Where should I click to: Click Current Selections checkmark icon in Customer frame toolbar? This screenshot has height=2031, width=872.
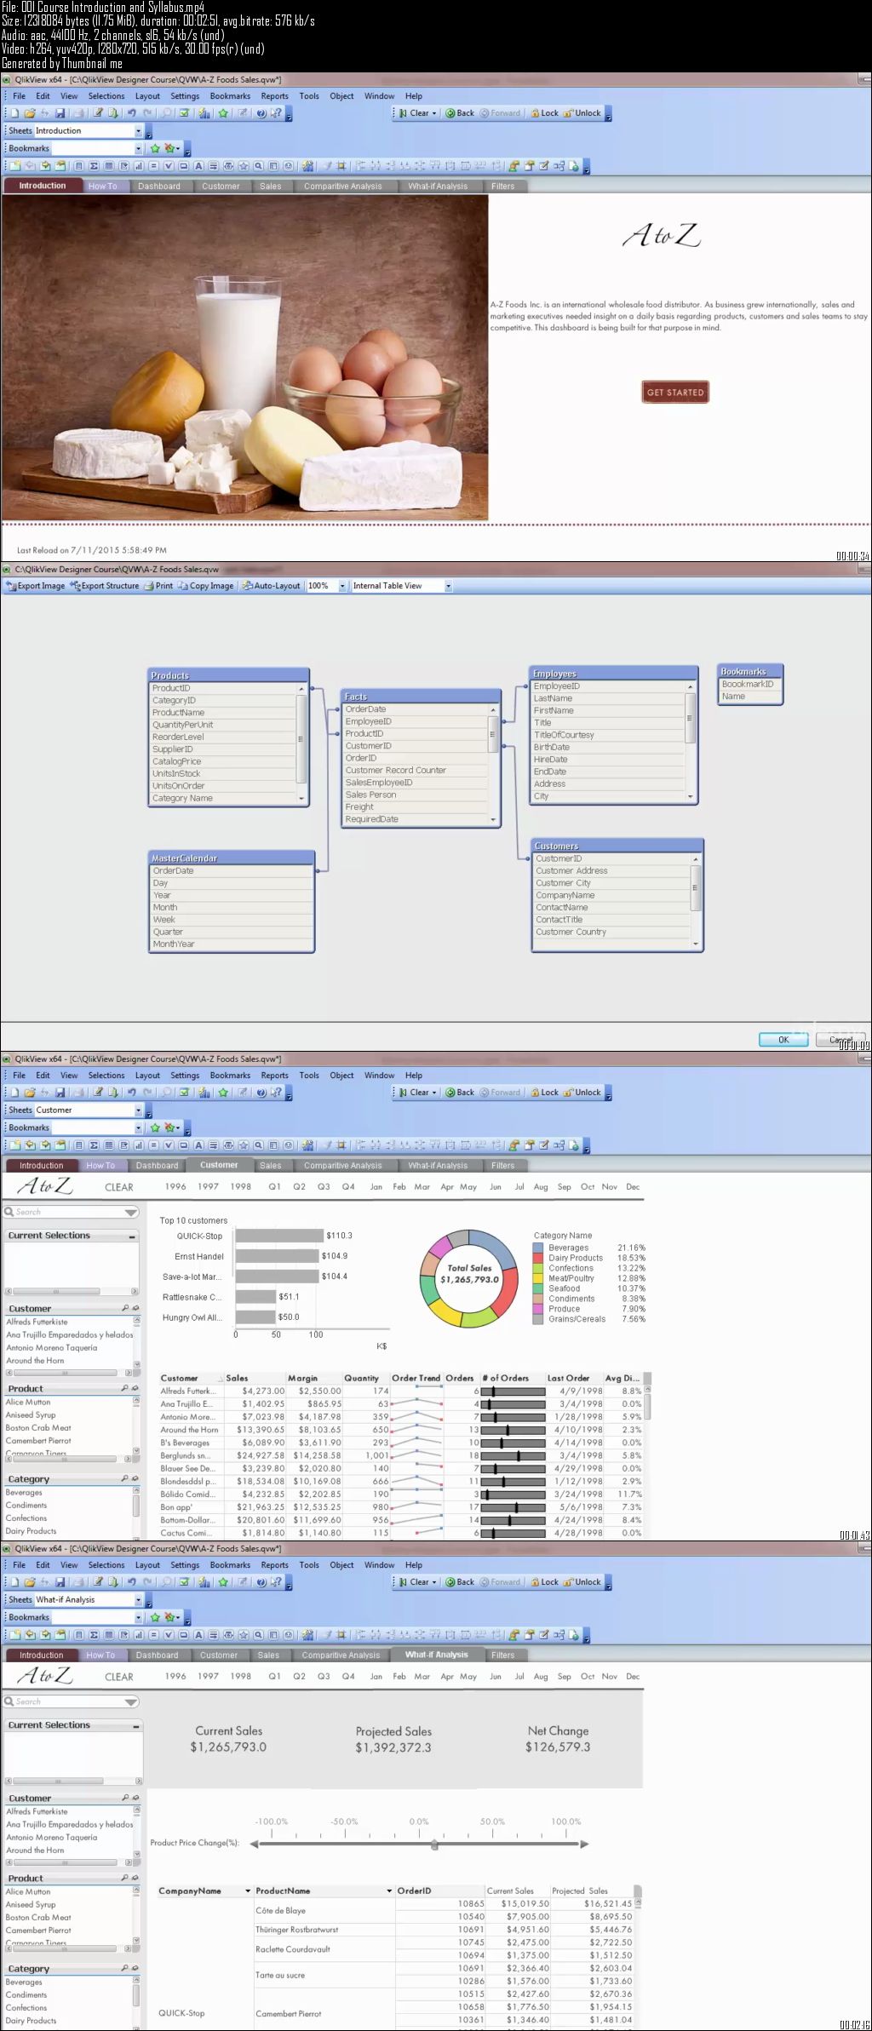184,1093
